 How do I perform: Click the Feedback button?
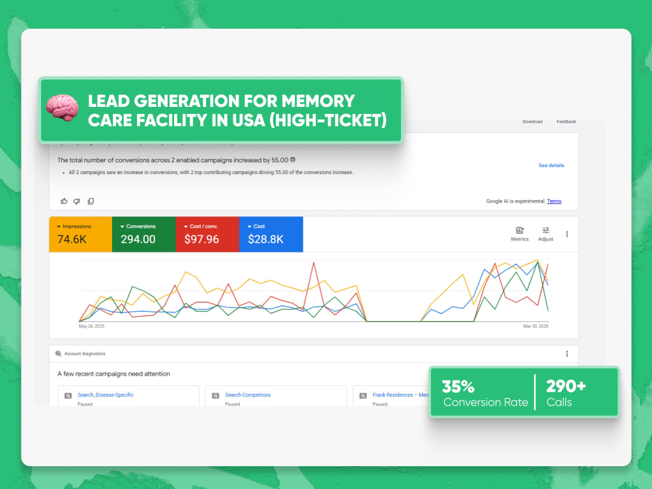[566, 121]
